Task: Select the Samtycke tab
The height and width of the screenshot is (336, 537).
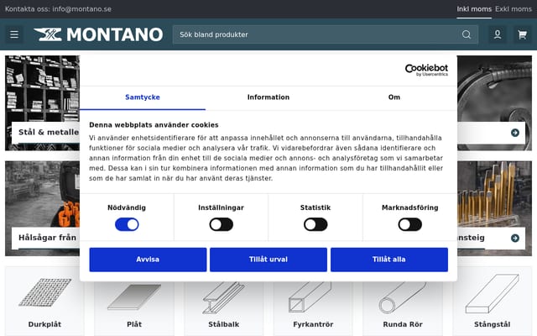Action: pos(143,97)
